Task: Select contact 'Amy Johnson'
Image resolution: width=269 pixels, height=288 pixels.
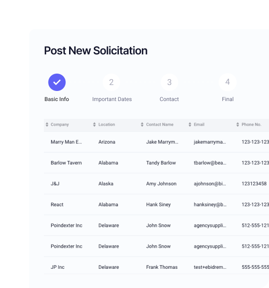Action: [161, 184]
